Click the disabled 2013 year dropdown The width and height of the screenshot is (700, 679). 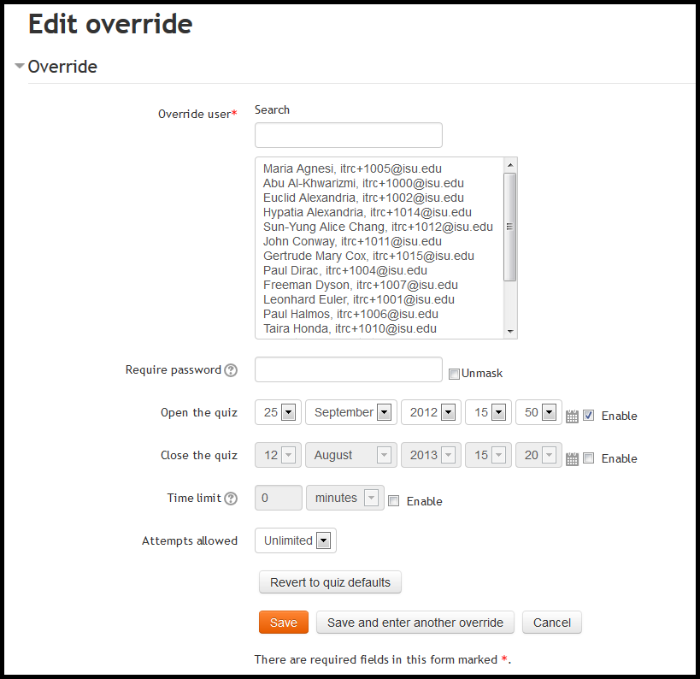click(x=431, y=455)
